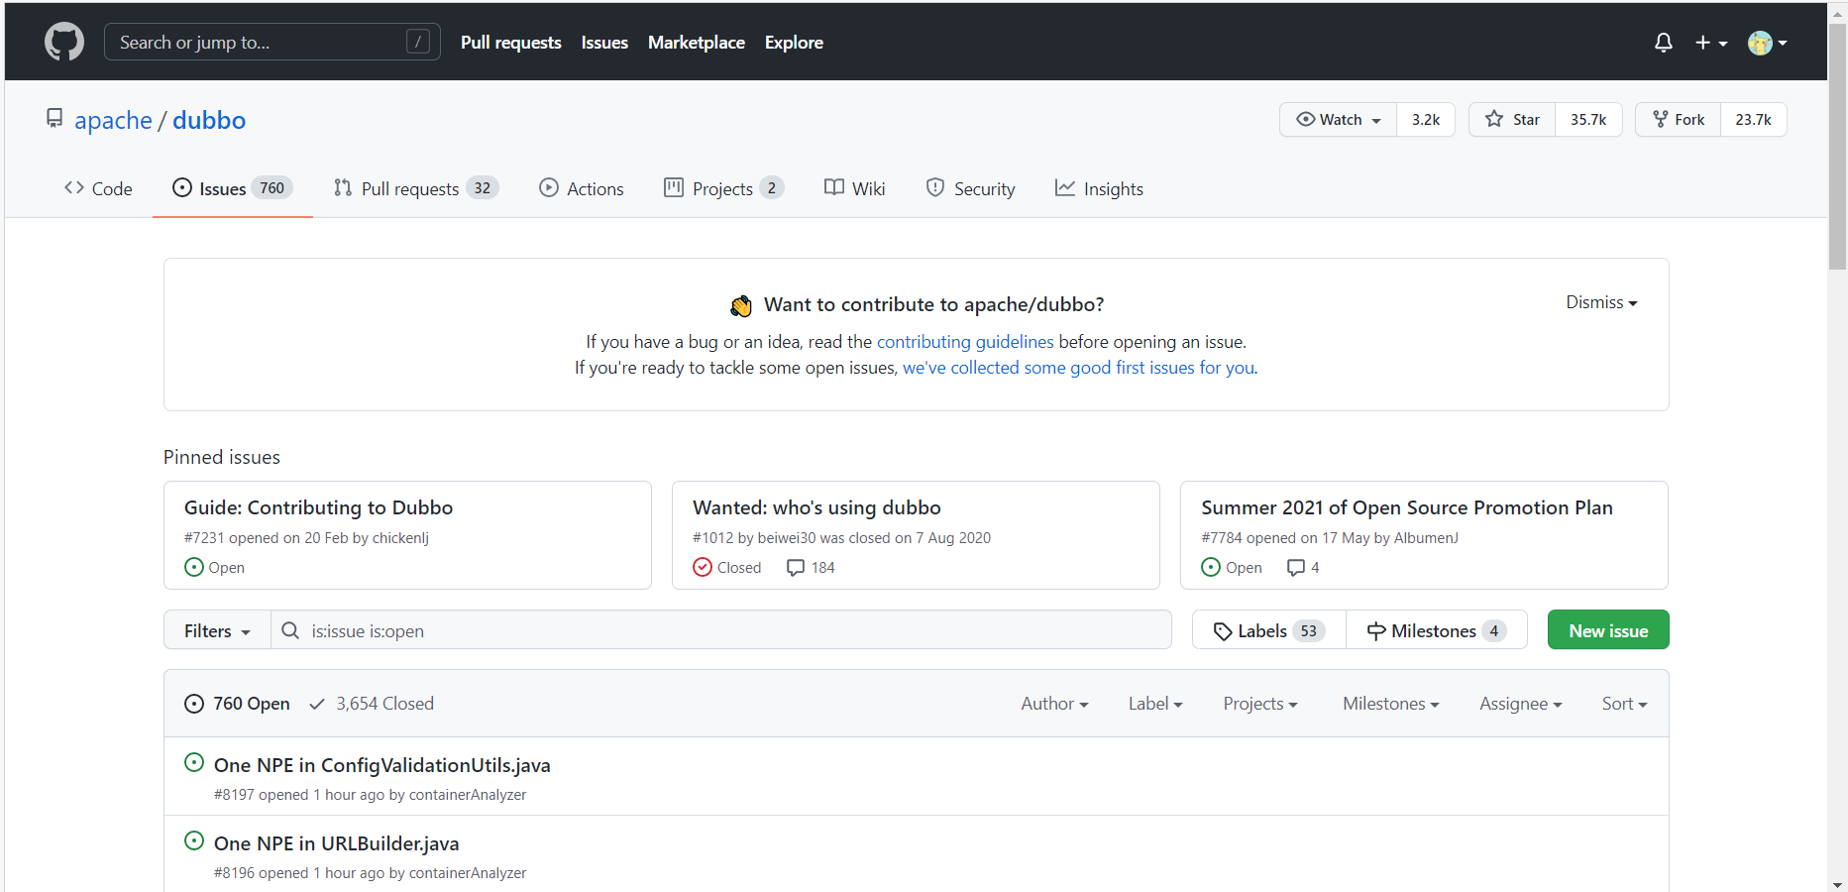Click the red closed icon on Wanted card
The image size is (1848, 892).
703,567
